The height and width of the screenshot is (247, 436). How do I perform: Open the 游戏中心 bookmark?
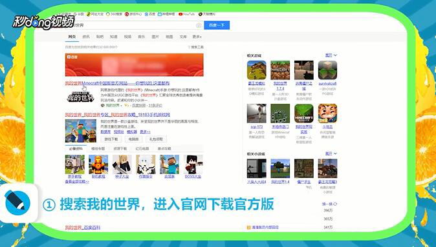(x=133, y=14)
